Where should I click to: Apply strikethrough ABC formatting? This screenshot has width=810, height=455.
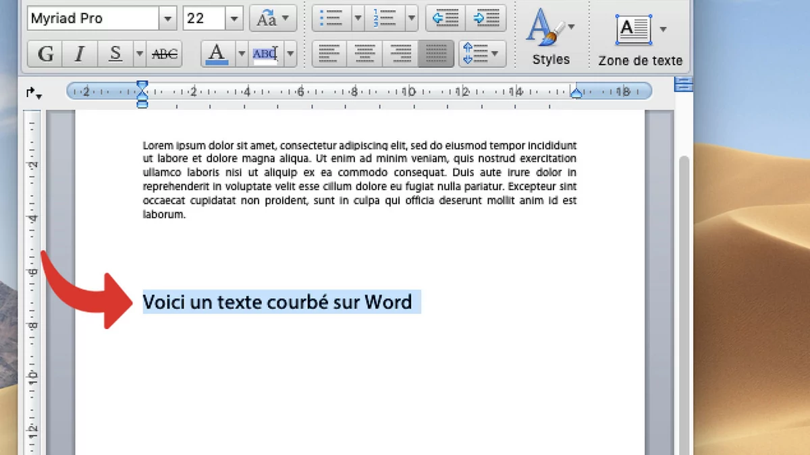pyautogui.click(x=165, y=54)
